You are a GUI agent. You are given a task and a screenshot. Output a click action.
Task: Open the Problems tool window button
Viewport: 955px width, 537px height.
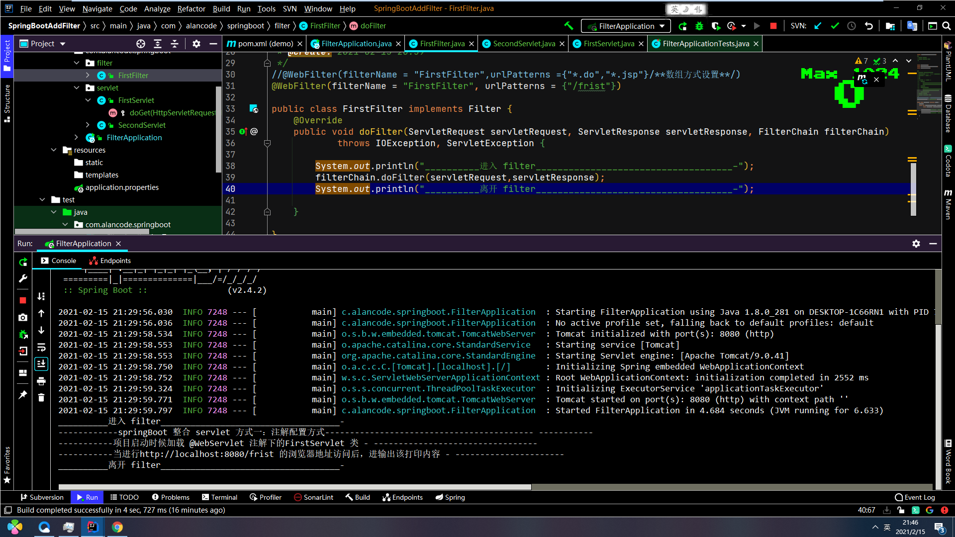tap(171, 497)
